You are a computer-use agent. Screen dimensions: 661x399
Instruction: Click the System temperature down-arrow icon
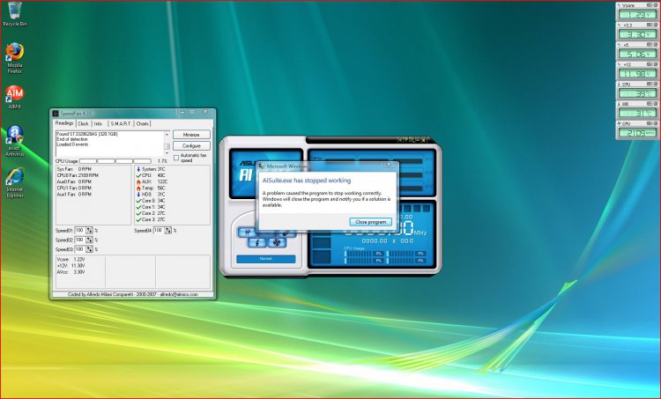click(x=138, y=169)
